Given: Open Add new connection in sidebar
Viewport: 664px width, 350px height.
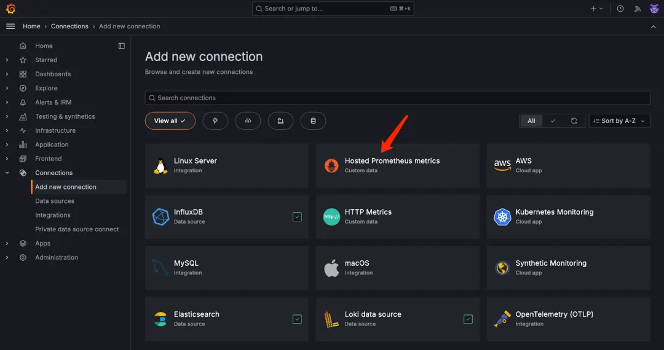Looking at the screenshot, I should 79,187.
